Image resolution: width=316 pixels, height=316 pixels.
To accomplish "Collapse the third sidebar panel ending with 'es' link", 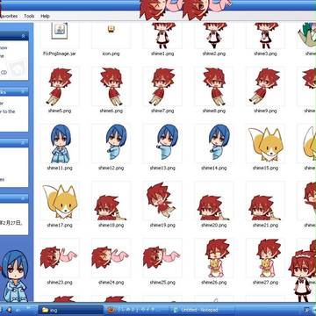I will [23, 143].
